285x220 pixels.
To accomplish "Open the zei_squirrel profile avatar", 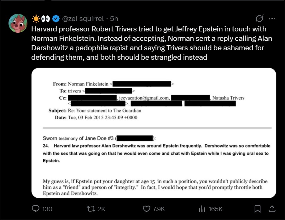I will pyautogui.click(x=18, y=24).
